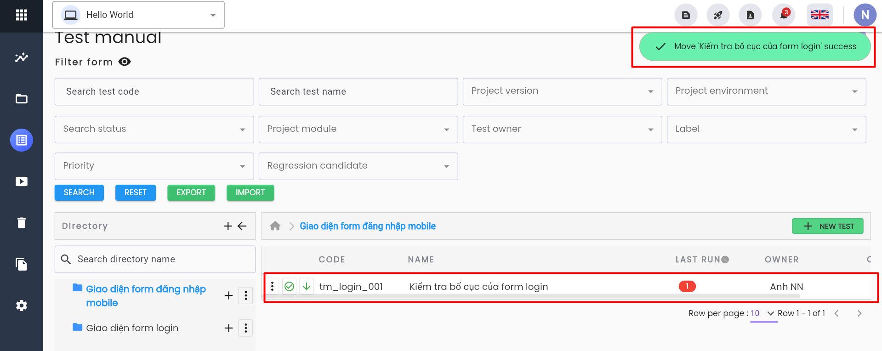Open user avatar N menu
Image resolution: width=882 pixels, height=351 pixels.
point(865,15)
